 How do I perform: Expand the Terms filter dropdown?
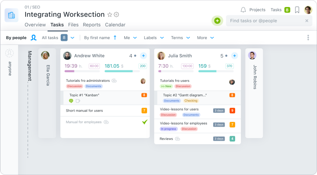(181, 38)
